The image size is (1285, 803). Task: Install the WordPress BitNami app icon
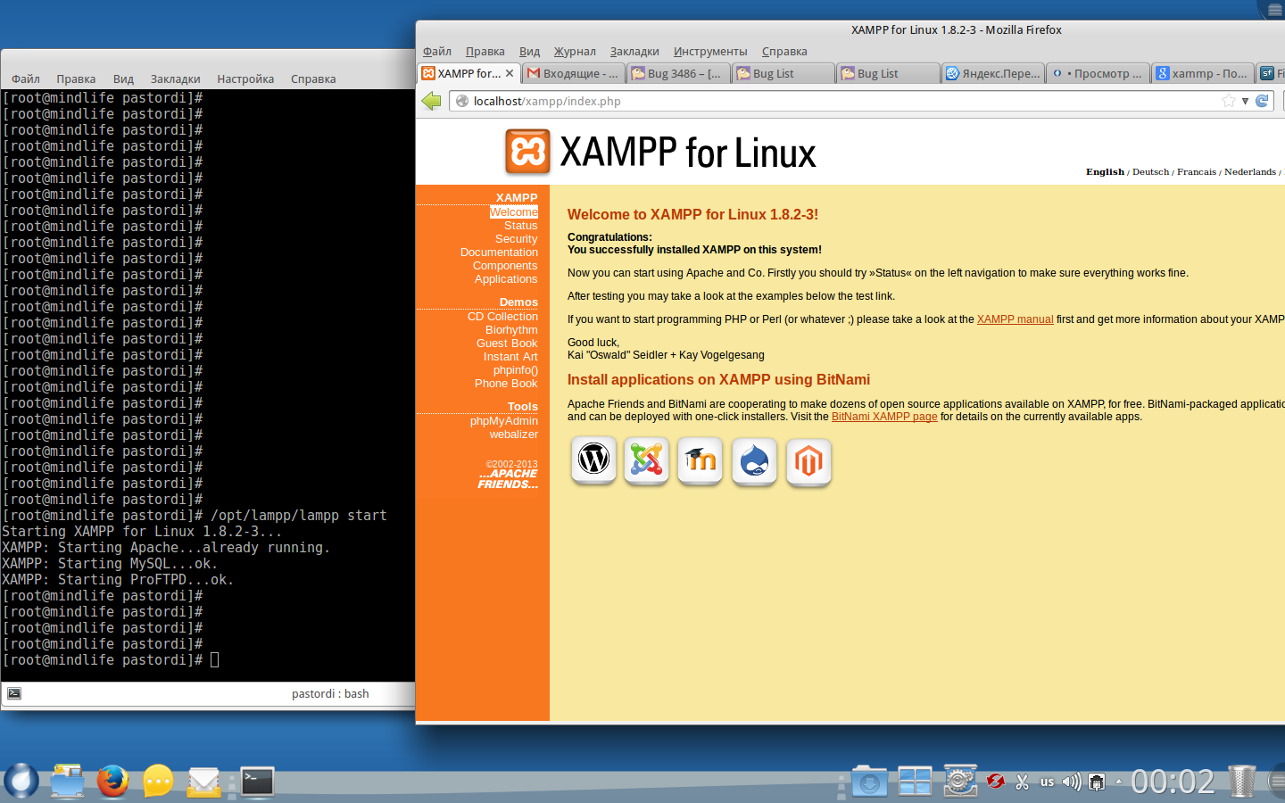pyautogui.click(x=593, y=460)
